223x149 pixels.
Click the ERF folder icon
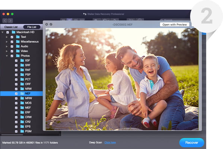tap(22, 112)
